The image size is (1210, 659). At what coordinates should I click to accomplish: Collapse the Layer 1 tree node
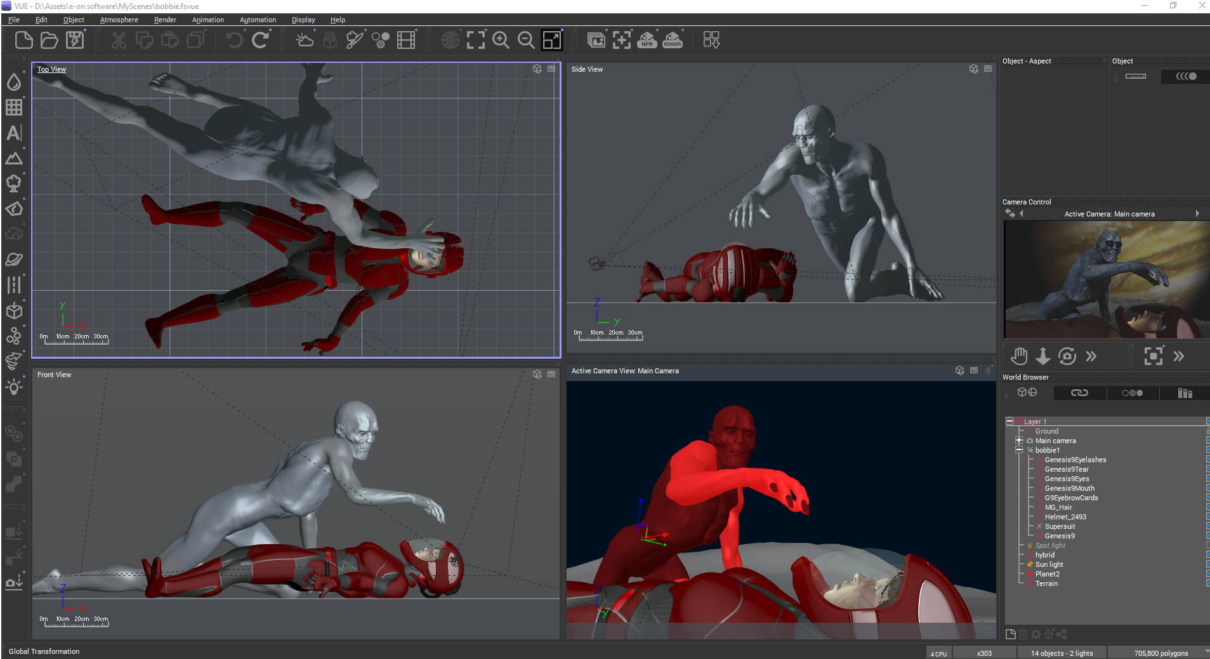1009,421
